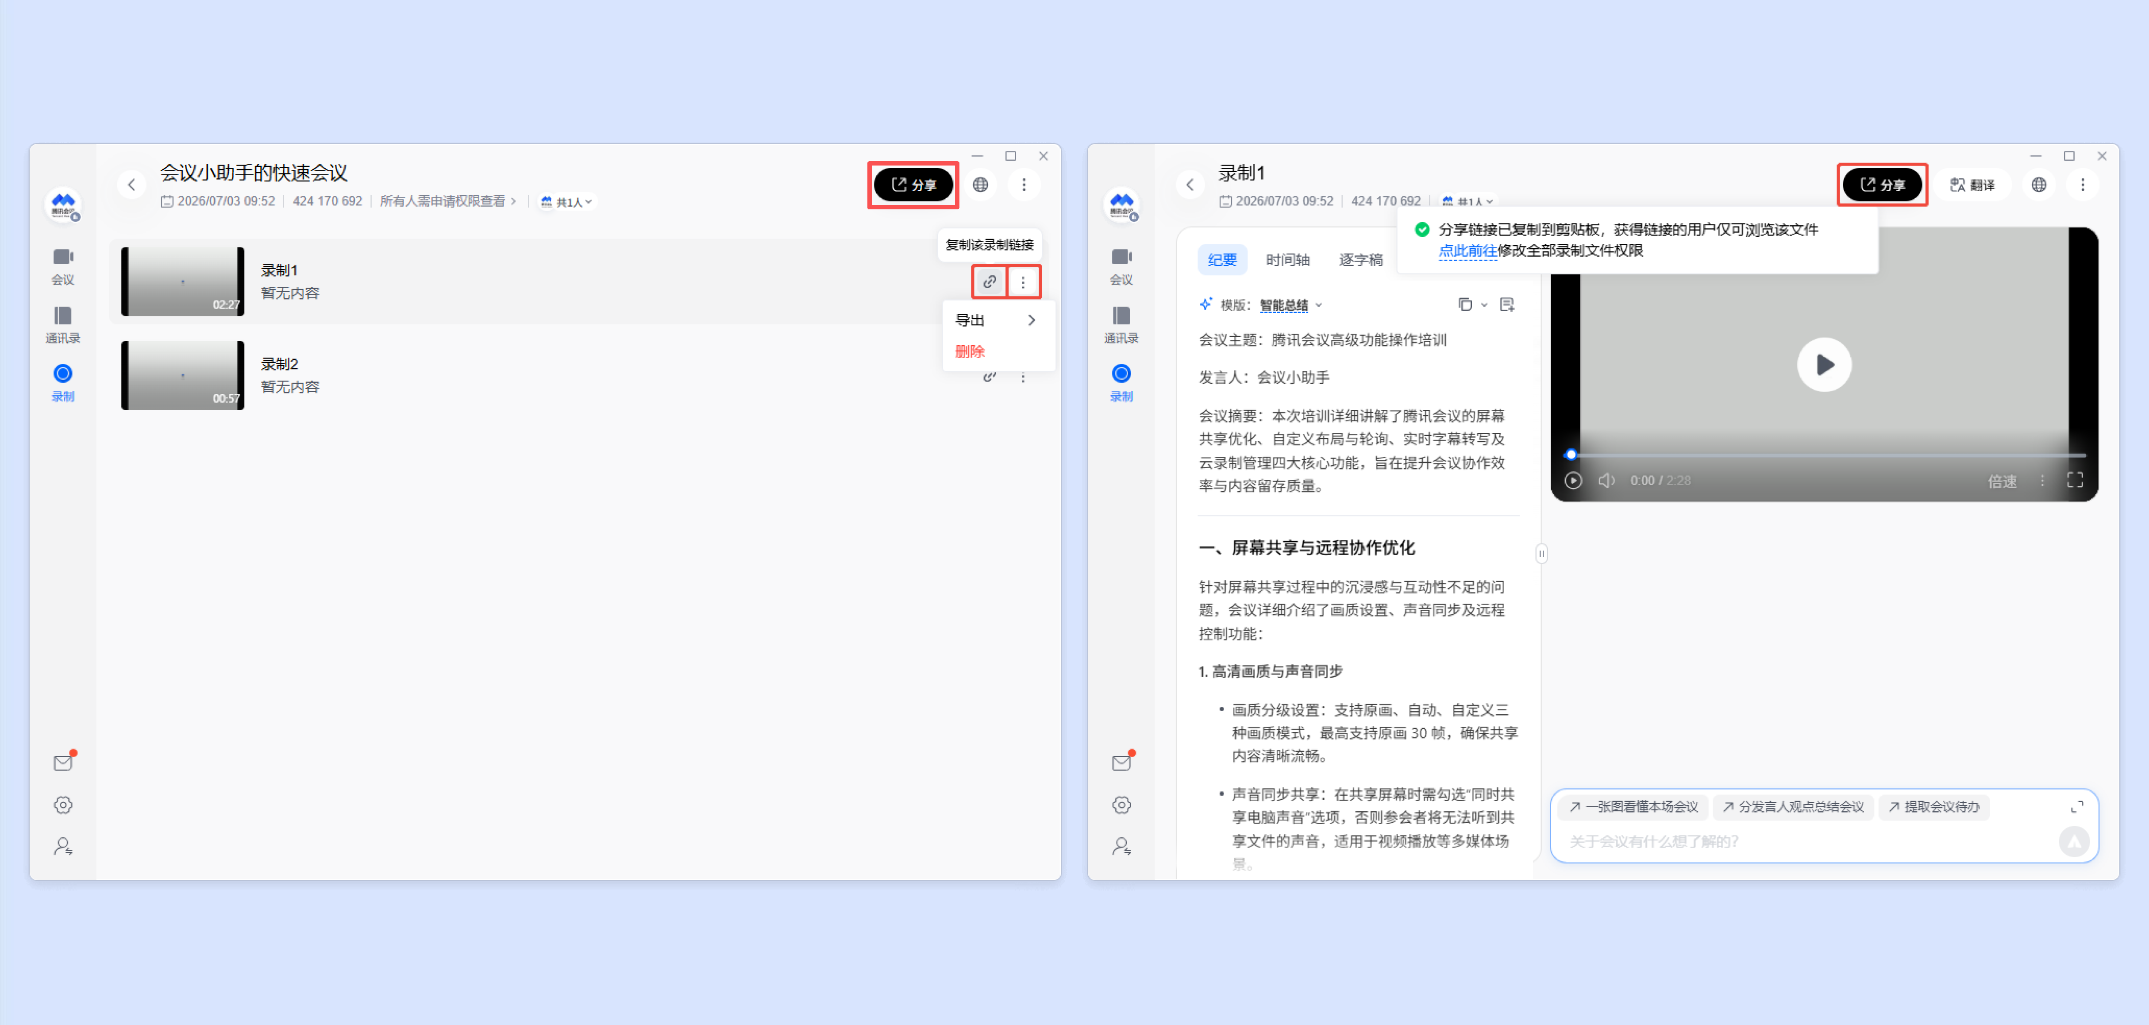Click the Tencent Meeting avatar in 录制1 window
Screen dimensions: 2149x1025
(x=1122, y=204)
